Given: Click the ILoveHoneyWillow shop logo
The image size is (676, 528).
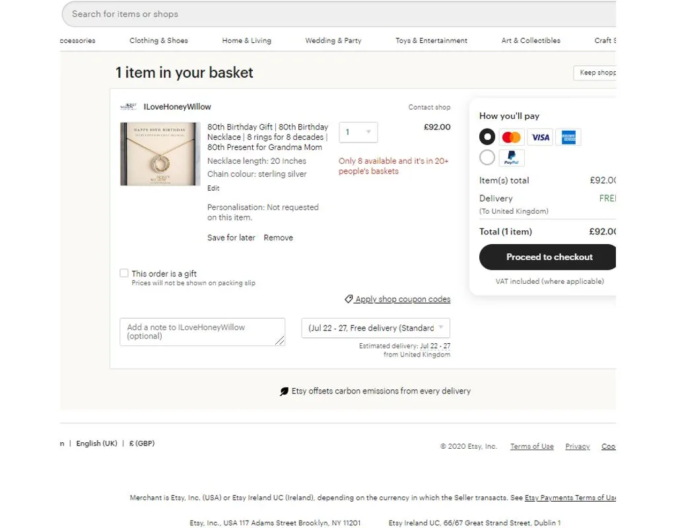Looking at the screenshot, I should 129,106.
